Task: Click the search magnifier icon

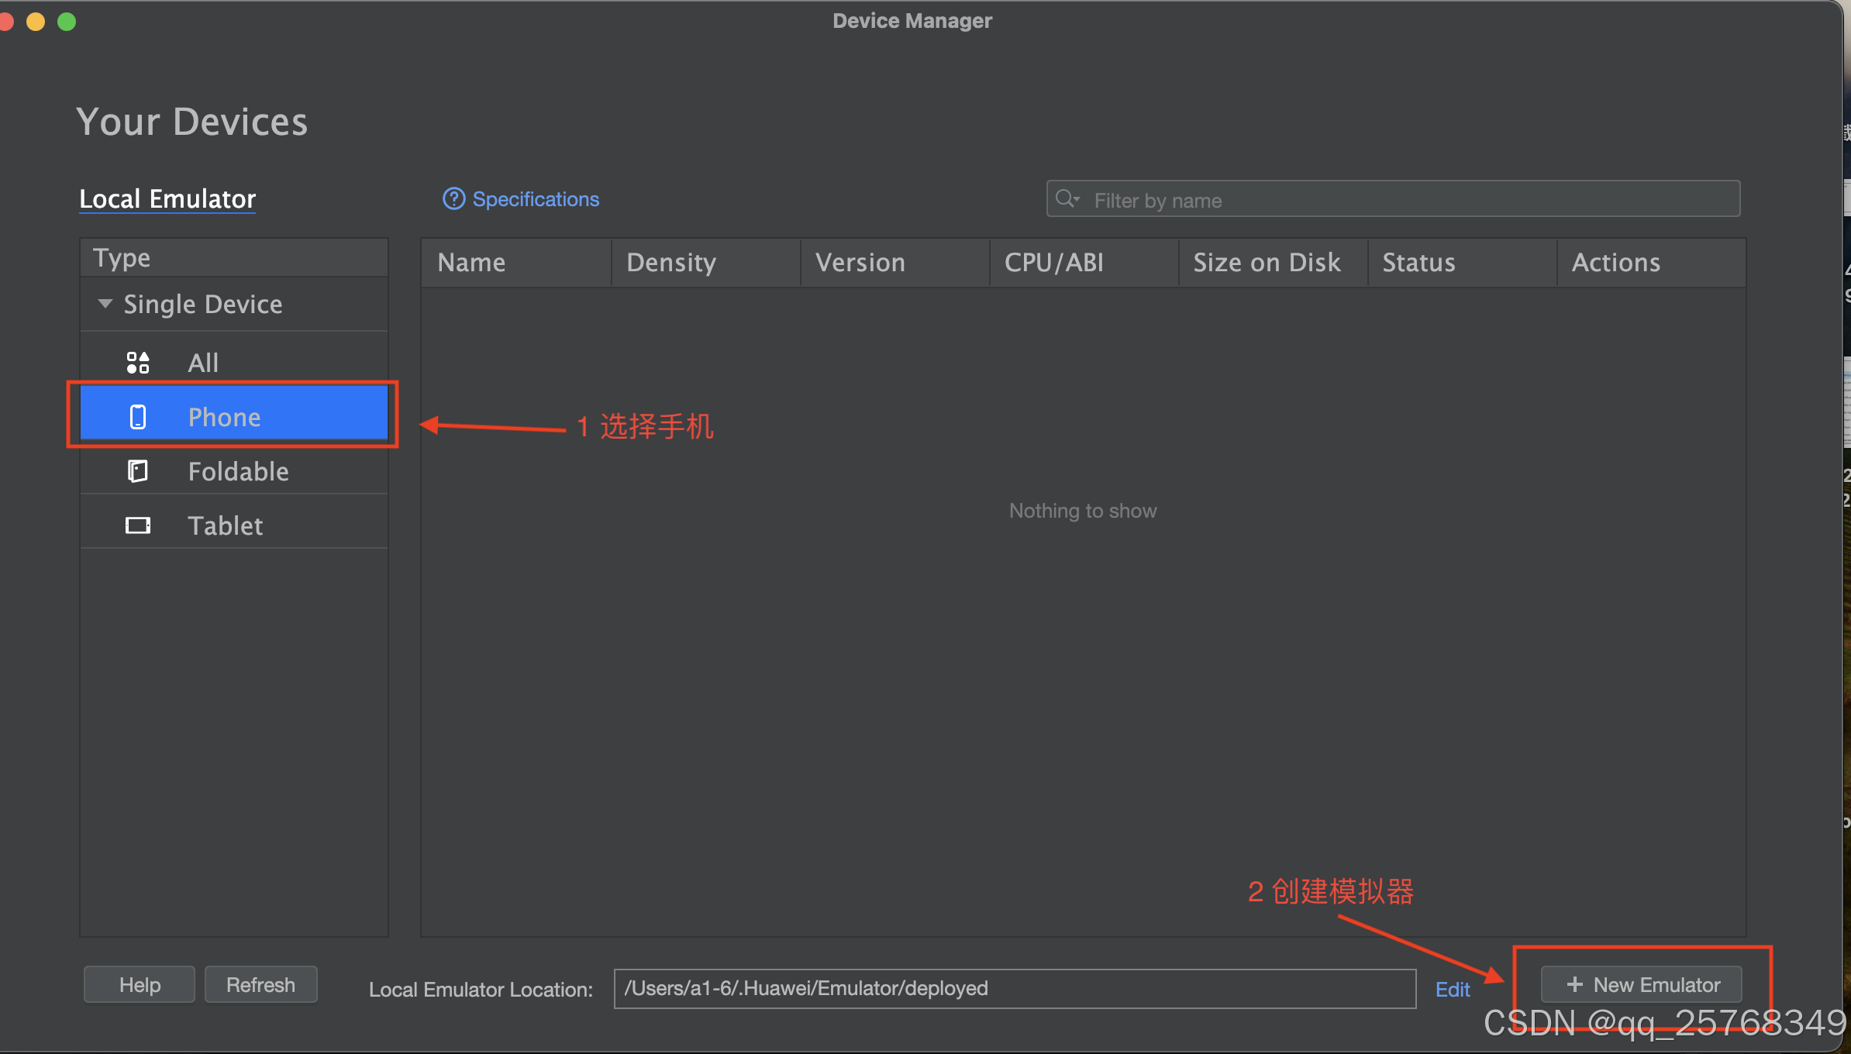Action: tap(1067, 199)
